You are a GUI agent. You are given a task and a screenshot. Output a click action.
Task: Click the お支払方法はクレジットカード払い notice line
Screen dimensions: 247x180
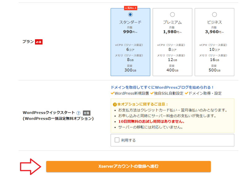coord(173,110)
